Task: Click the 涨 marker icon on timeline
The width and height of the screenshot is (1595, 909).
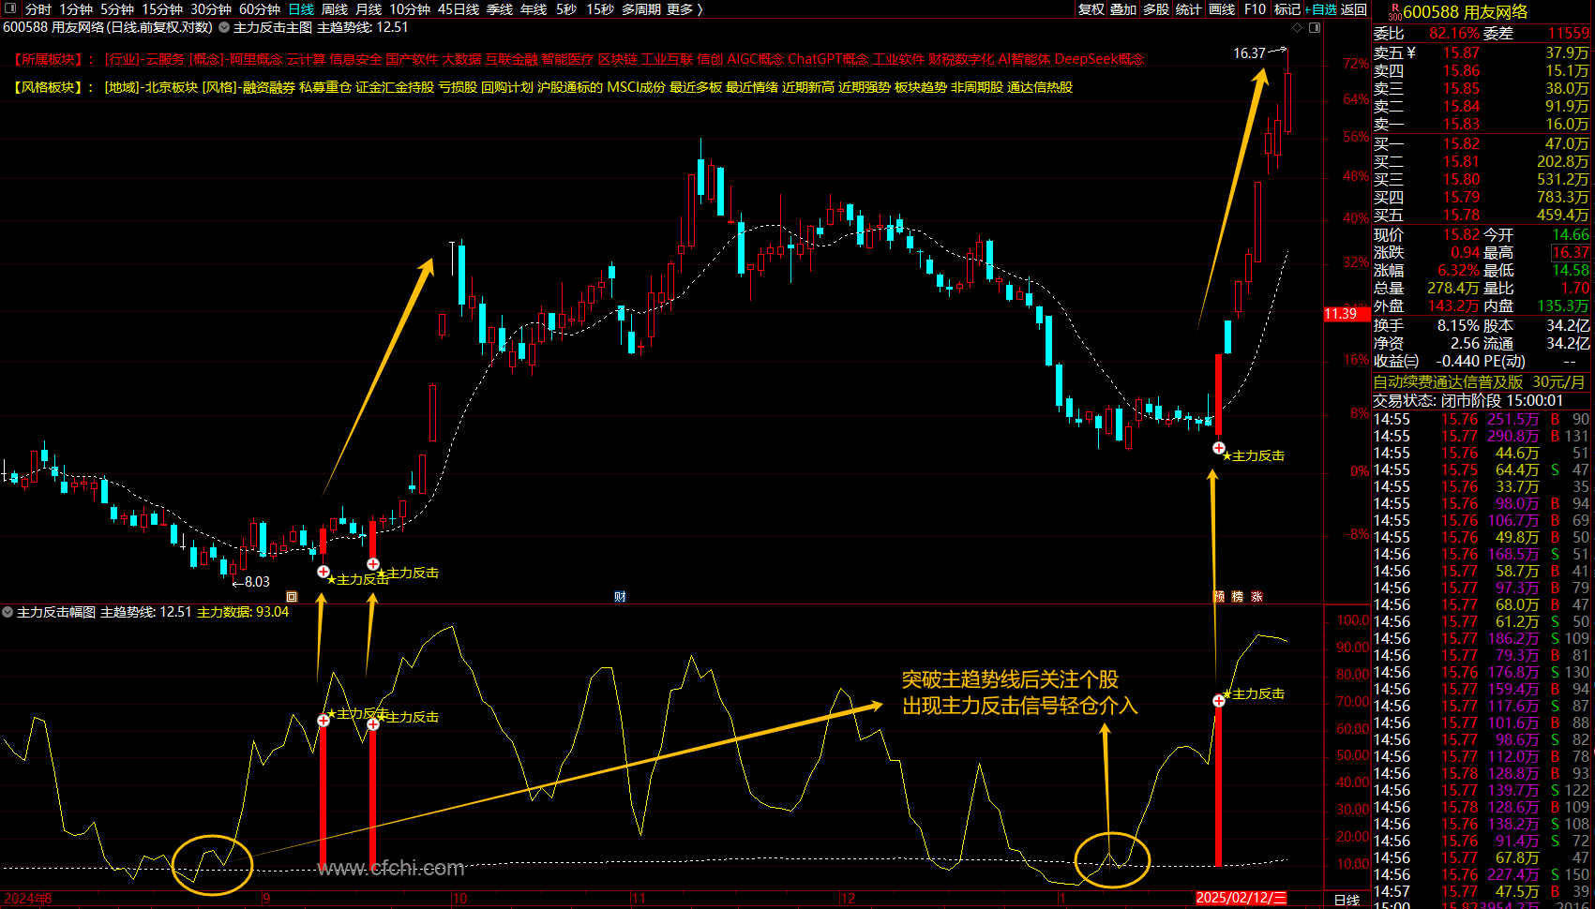Action: [x=1256, y=597]
